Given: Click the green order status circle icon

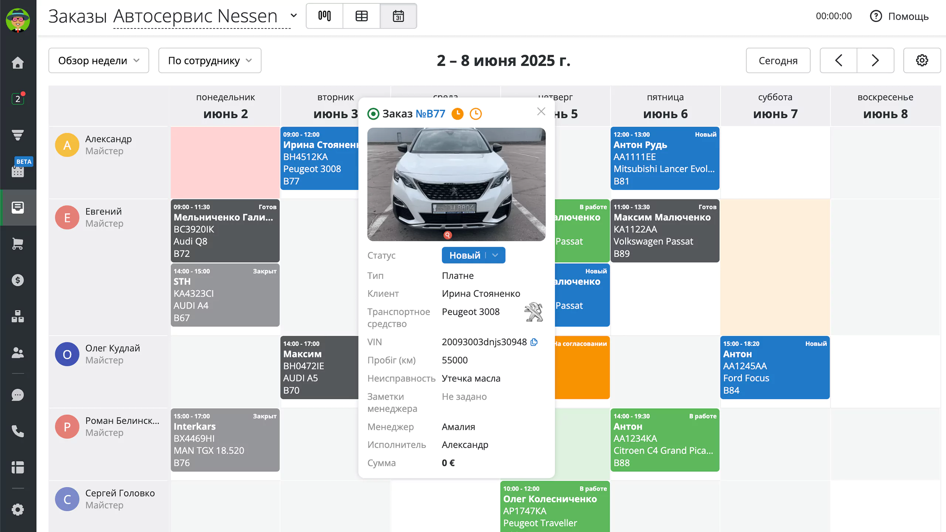Looking at the screenshot, I should [x=373, y=114].
